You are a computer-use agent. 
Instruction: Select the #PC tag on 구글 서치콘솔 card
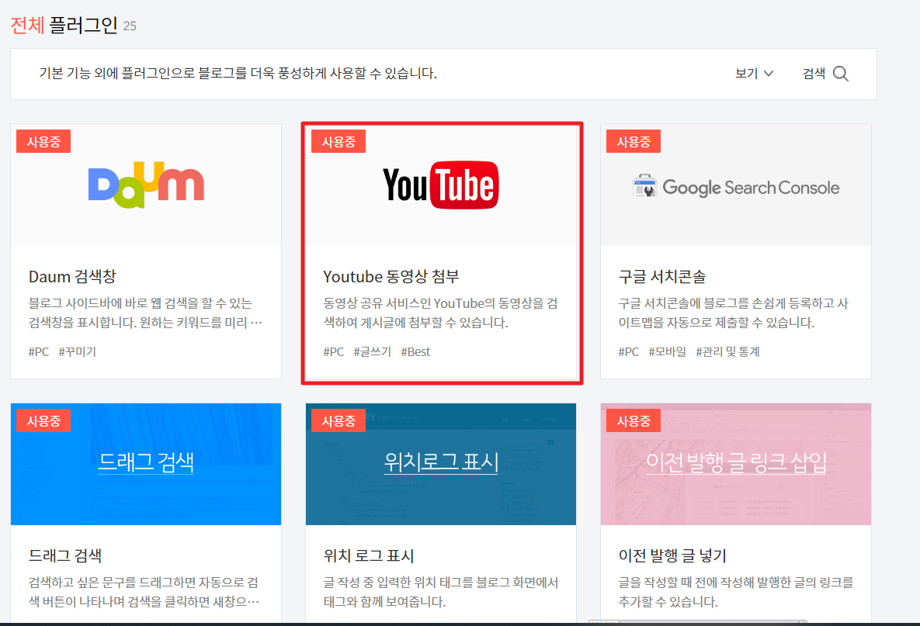628,351
